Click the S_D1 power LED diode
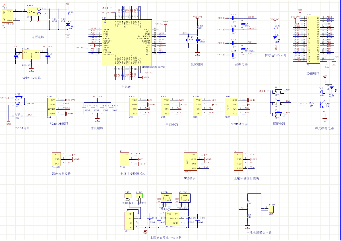 tap(68, 24)
